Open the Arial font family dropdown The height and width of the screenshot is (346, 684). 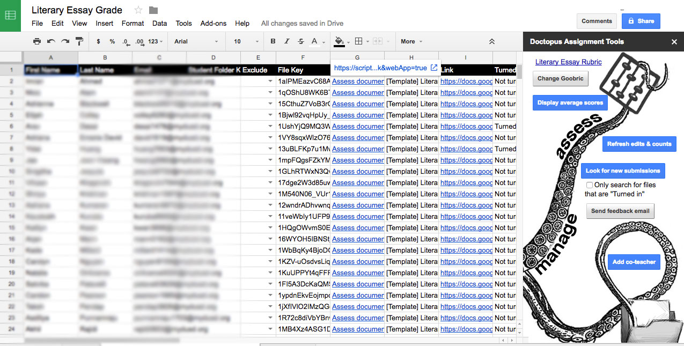196,41
